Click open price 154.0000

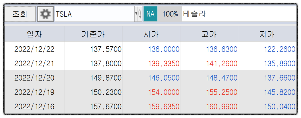tap(164, 92)
